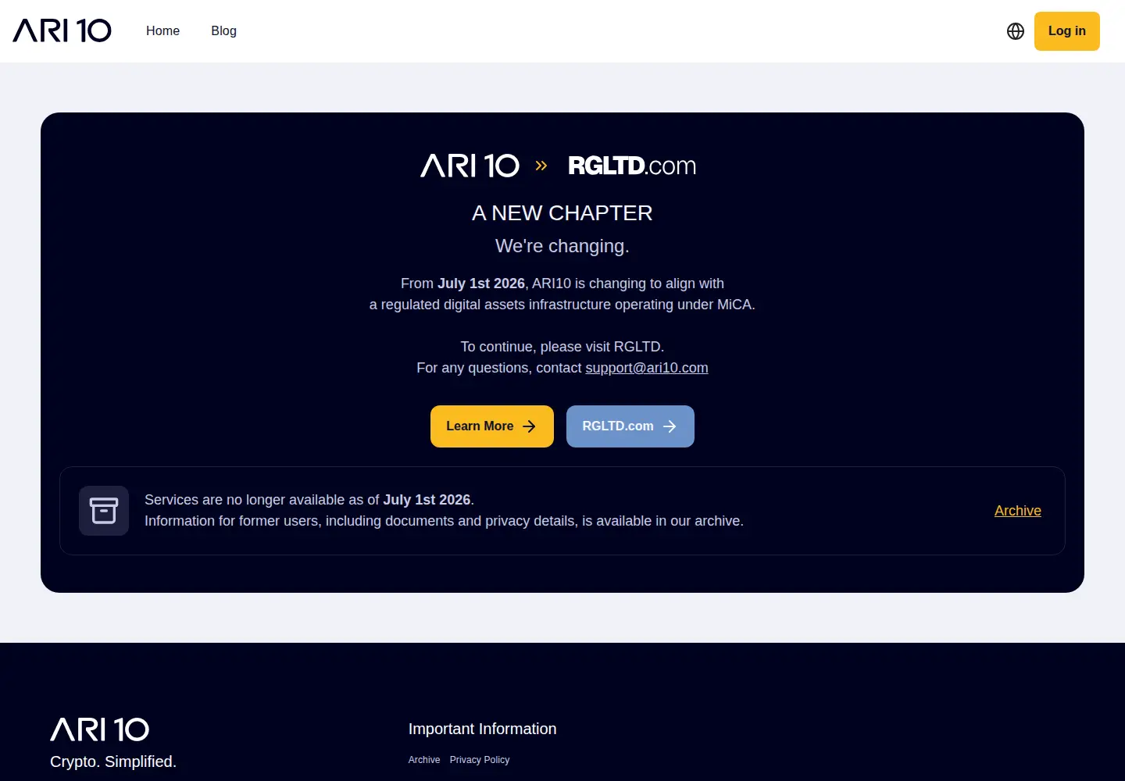Click the ARI10 logo in the banner
The height and width of the screenshot is (781, 1125).
click(470, 165)
